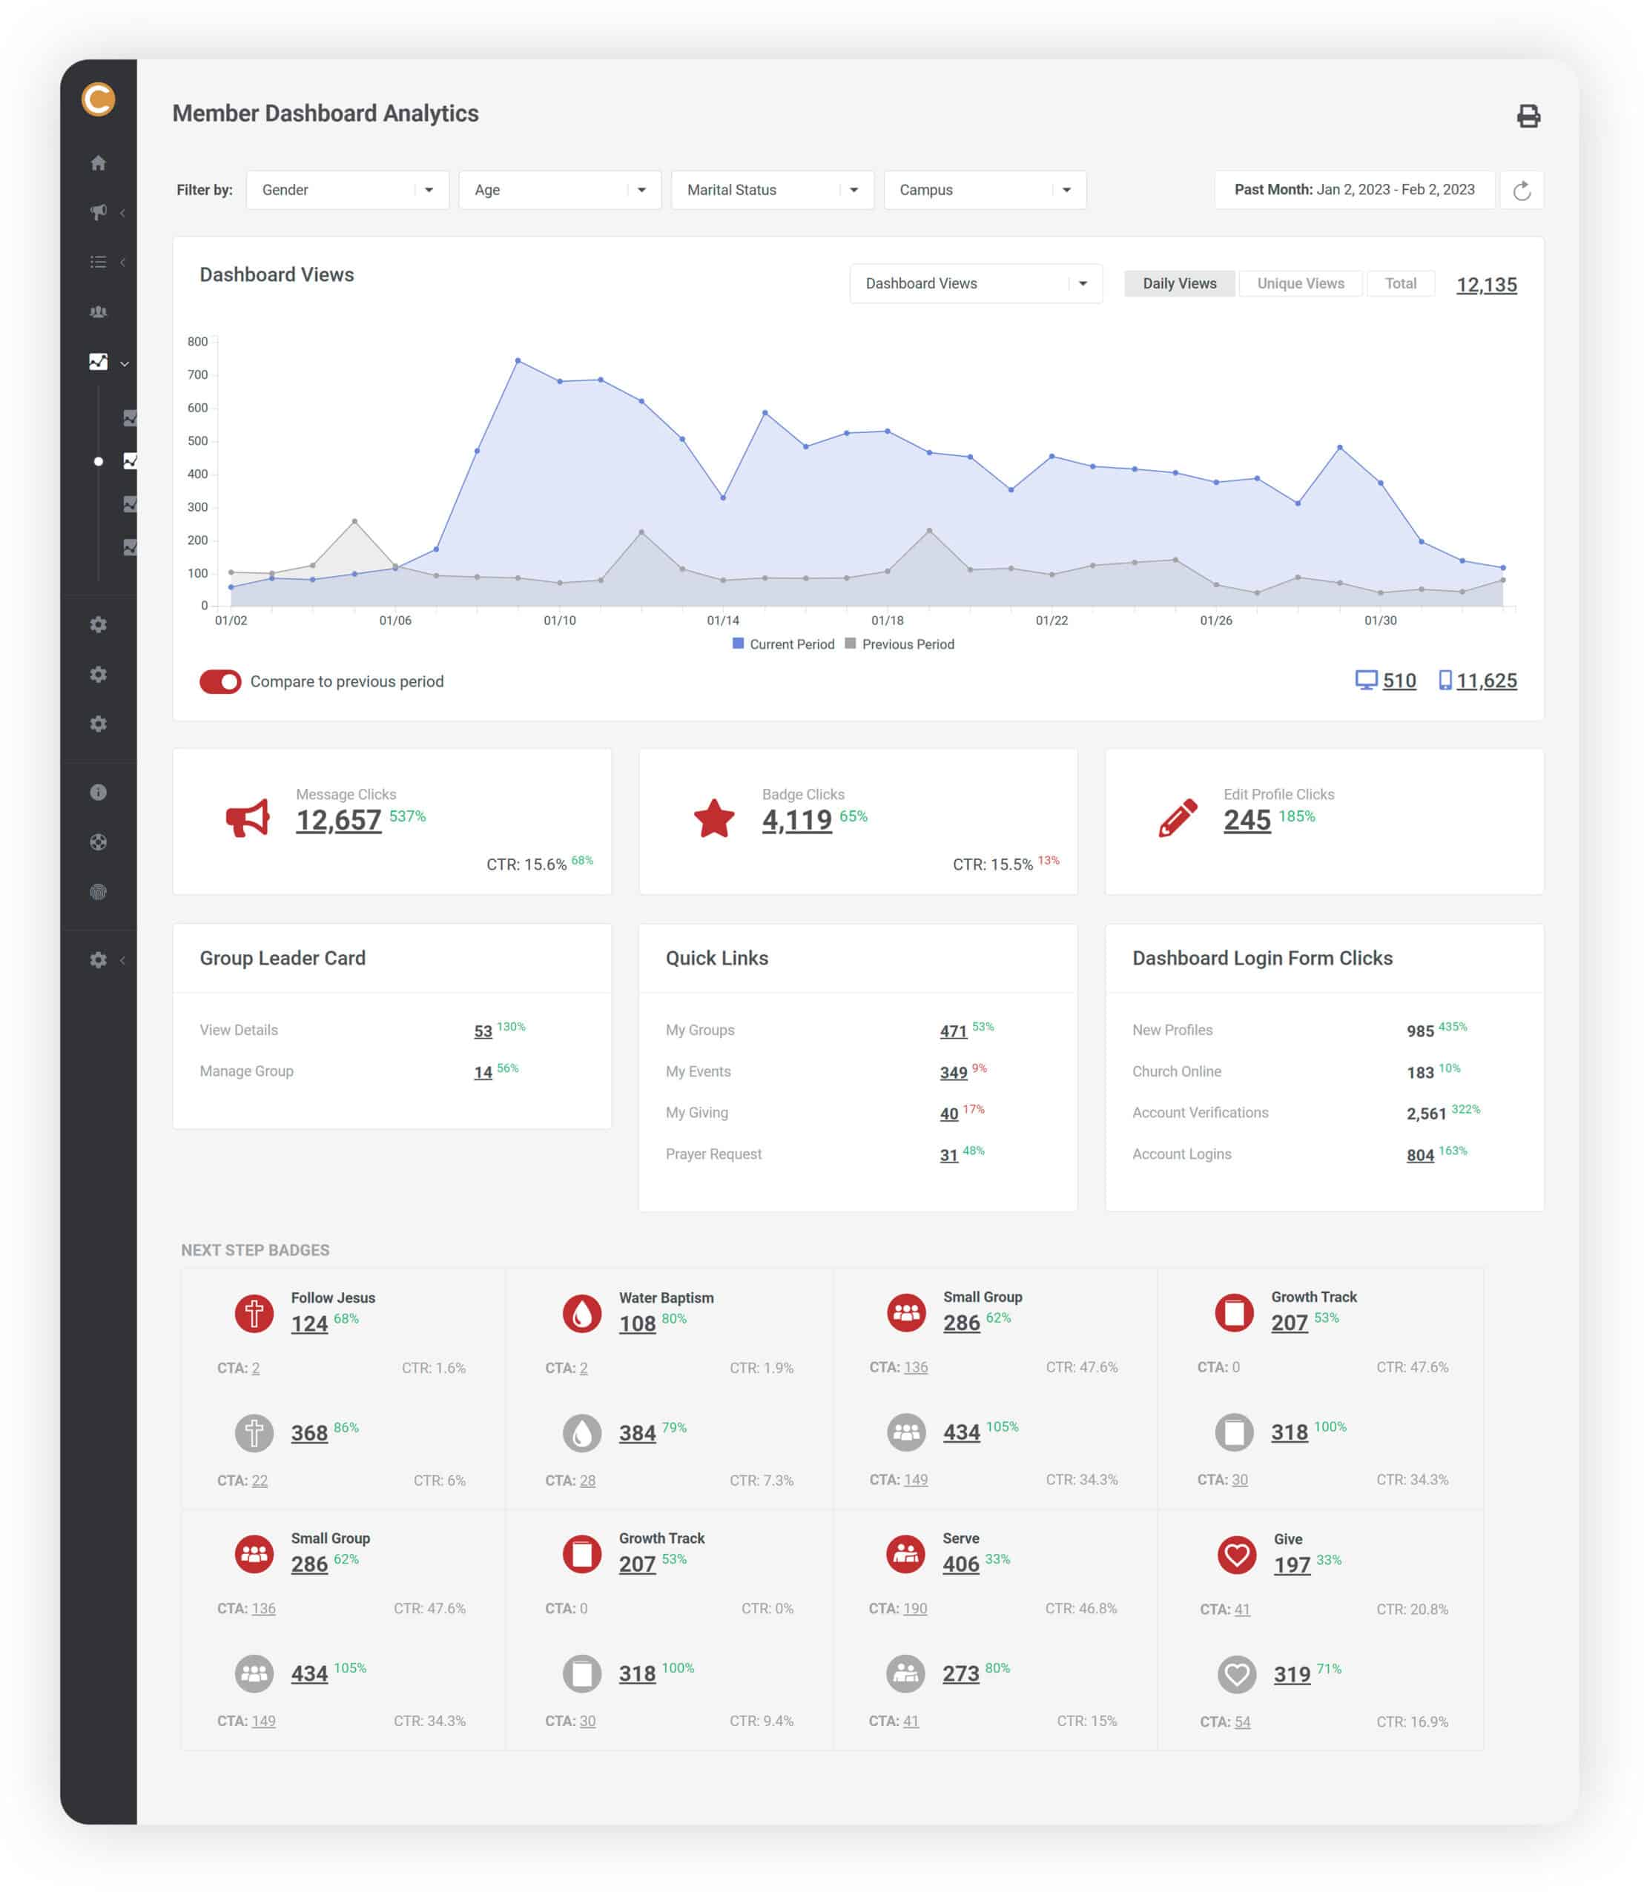Open the megaphone announcements sidebar icon
The image size is (1644, 1898).
98,212
